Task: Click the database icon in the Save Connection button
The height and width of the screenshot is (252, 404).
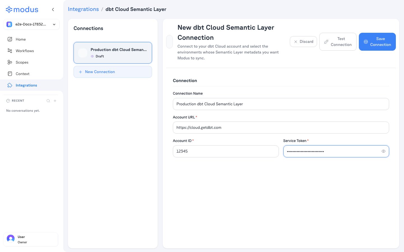Action: 366,42
